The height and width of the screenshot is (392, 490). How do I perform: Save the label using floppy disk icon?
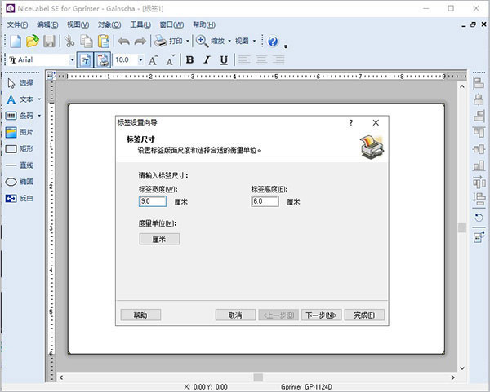[x=49, y=42]
